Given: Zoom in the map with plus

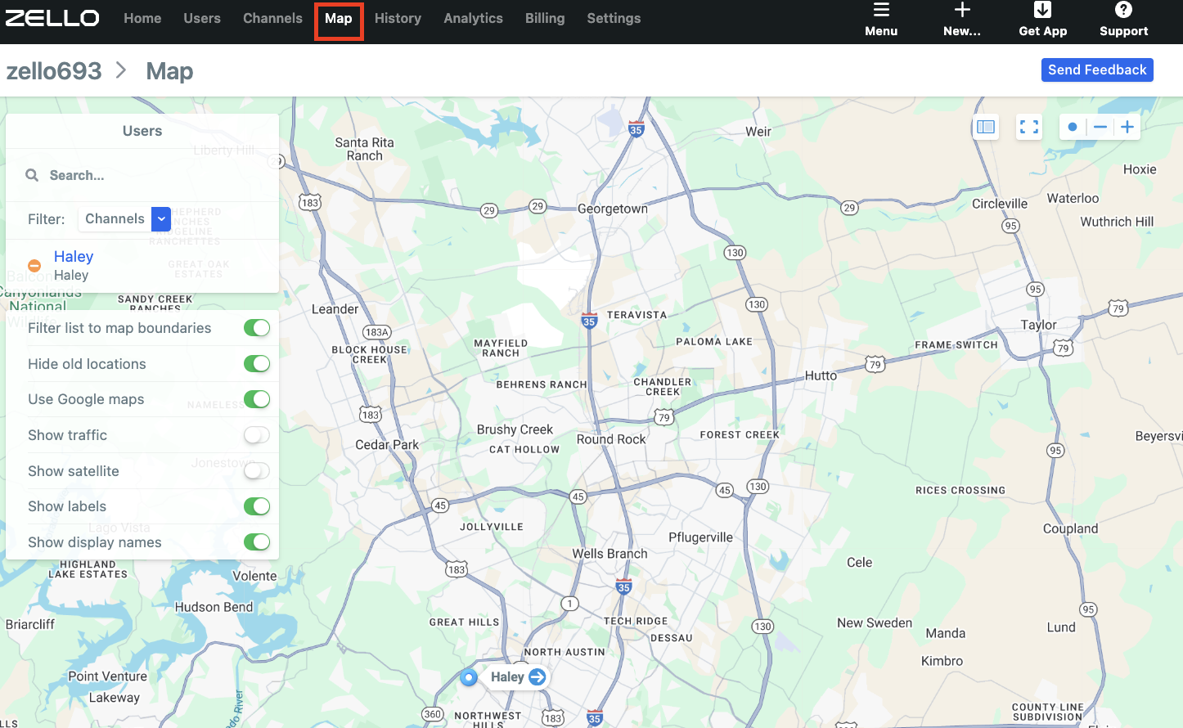Looking at the screenshot, I should [1127, 127].
